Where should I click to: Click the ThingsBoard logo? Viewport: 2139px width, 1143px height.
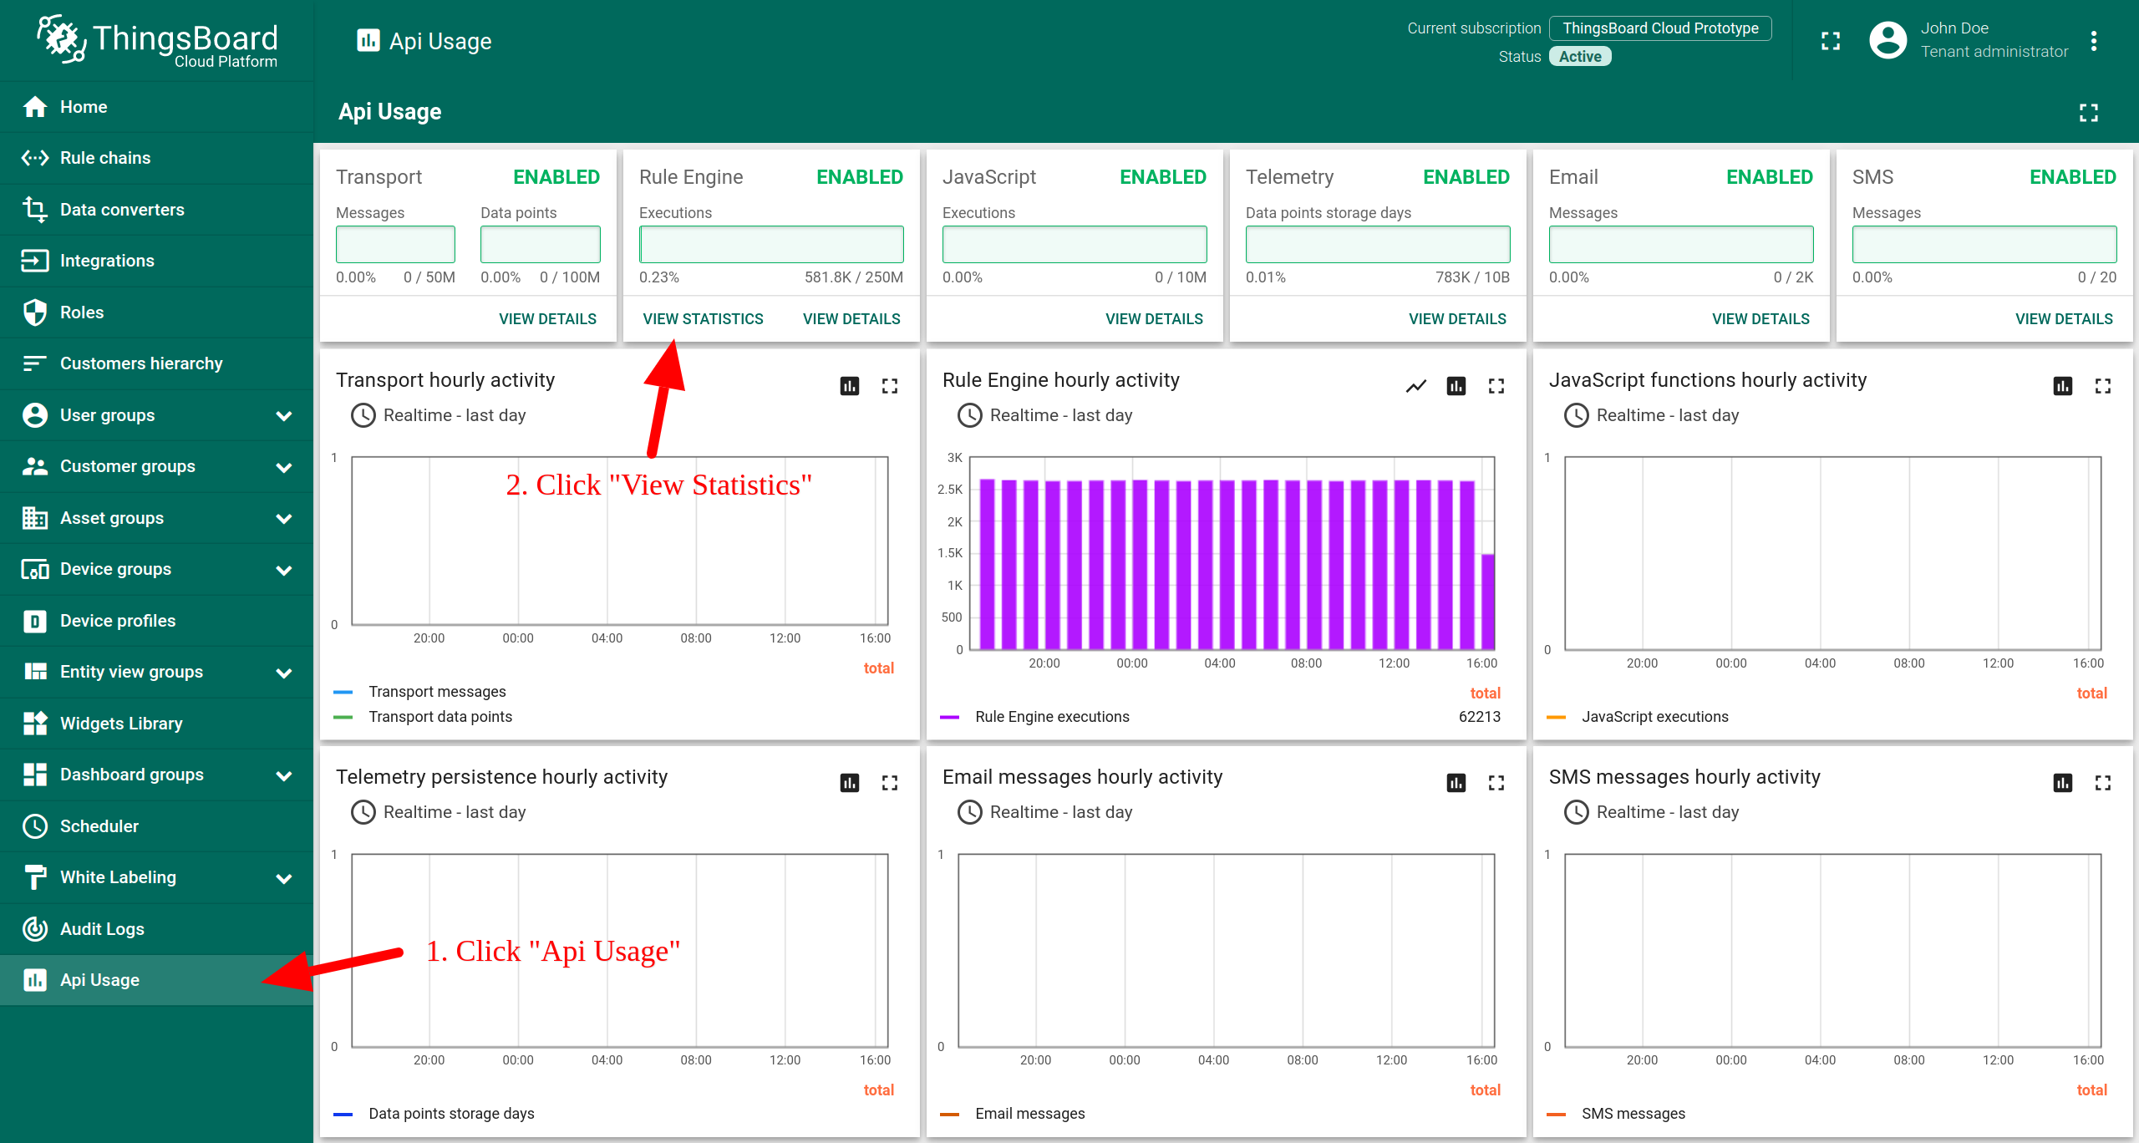click(x=157, y=41)
